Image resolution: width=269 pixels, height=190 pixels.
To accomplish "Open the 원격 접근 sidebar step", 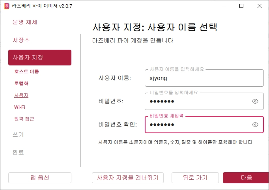I will click(x=24, y=119).
